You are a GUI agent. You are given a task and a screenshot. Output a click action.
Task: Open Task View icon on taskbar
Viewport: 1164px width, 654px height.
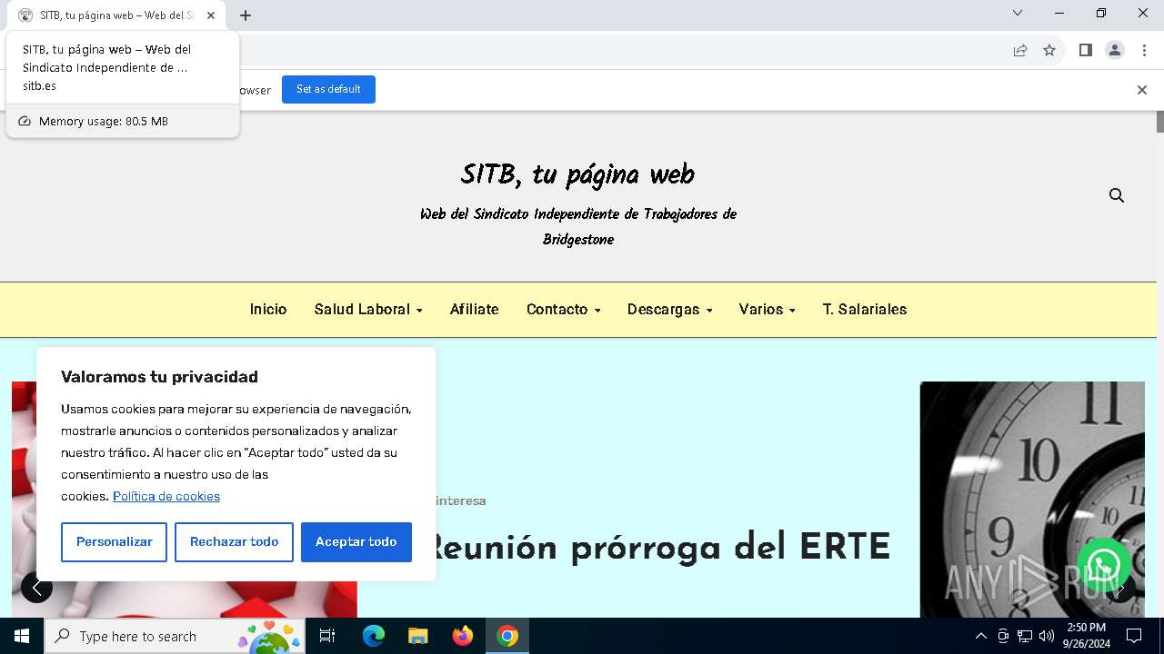[x=327, y=636]
